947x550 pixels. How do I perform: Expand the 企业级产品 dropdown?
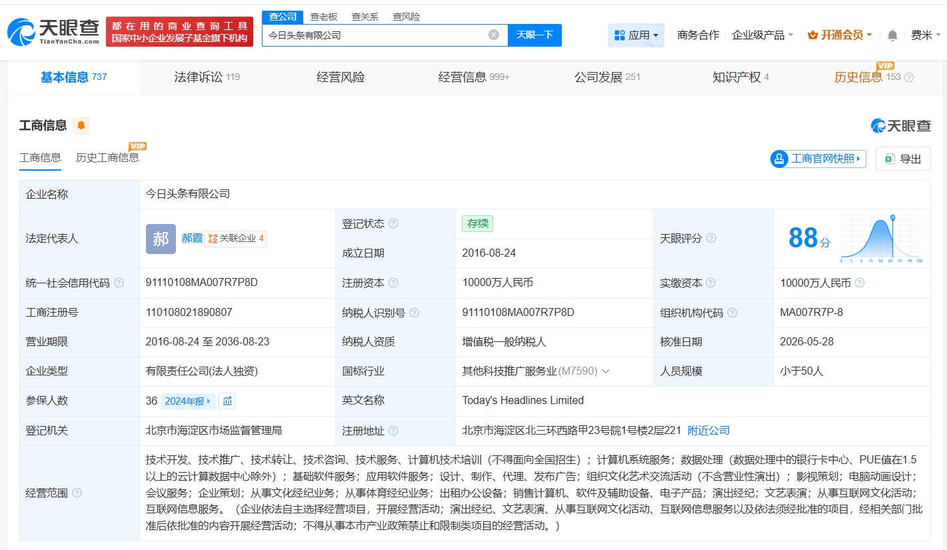coord(762,35)
